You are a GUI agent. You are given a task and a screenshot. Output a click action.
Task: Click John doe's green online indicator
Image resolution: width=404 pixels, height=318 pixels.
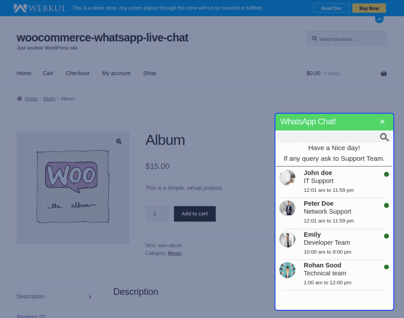click(x=386, y=175)
